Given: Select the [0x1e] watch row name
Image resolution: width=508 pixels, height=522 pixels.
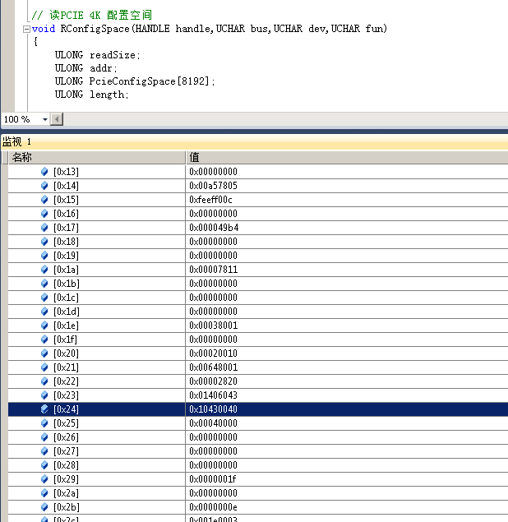Looking at the screenshot, I should click(x=66, y=326).
